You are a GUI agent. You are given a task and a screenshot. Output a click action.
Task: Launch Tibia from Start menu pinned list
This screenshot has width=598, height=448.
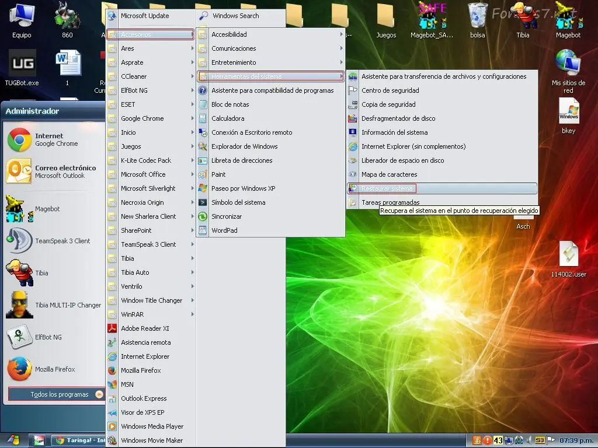(x=54, y=273)
